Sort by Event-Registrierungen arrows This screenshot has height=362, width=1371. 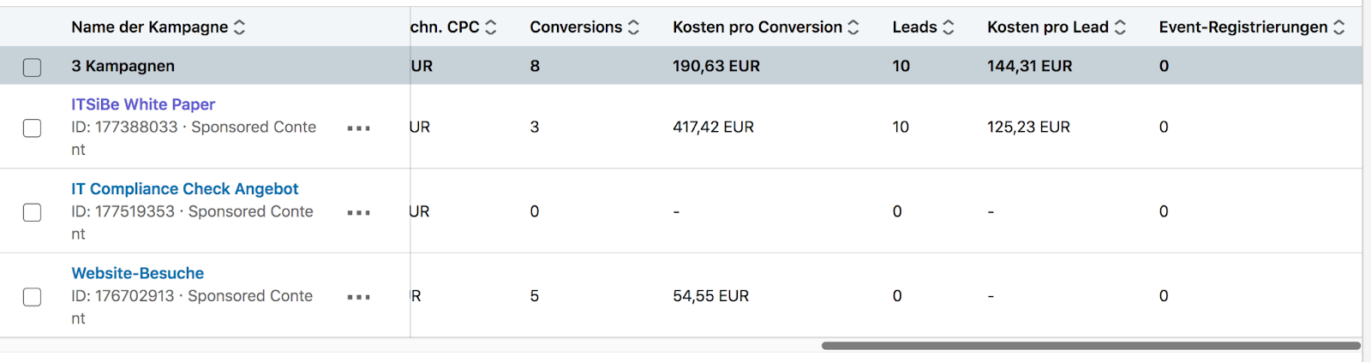1339,27
